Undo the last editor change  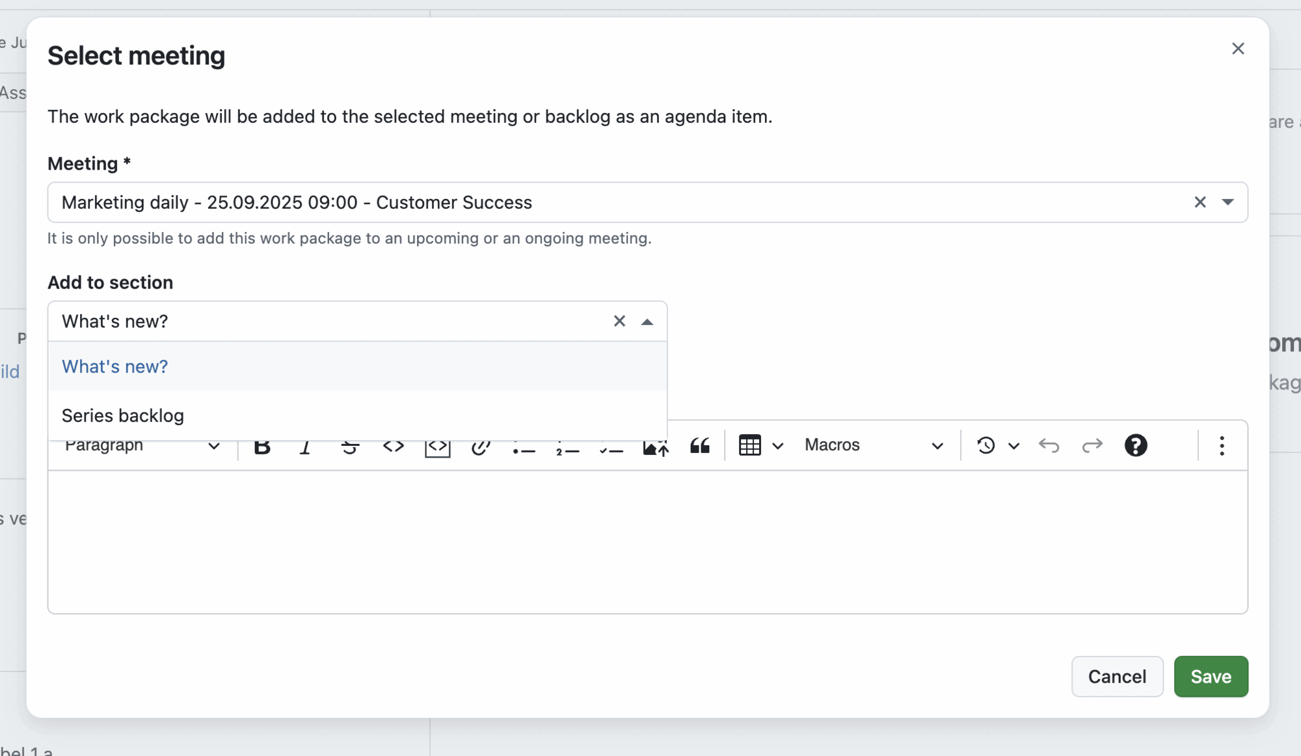point(1049,446)
